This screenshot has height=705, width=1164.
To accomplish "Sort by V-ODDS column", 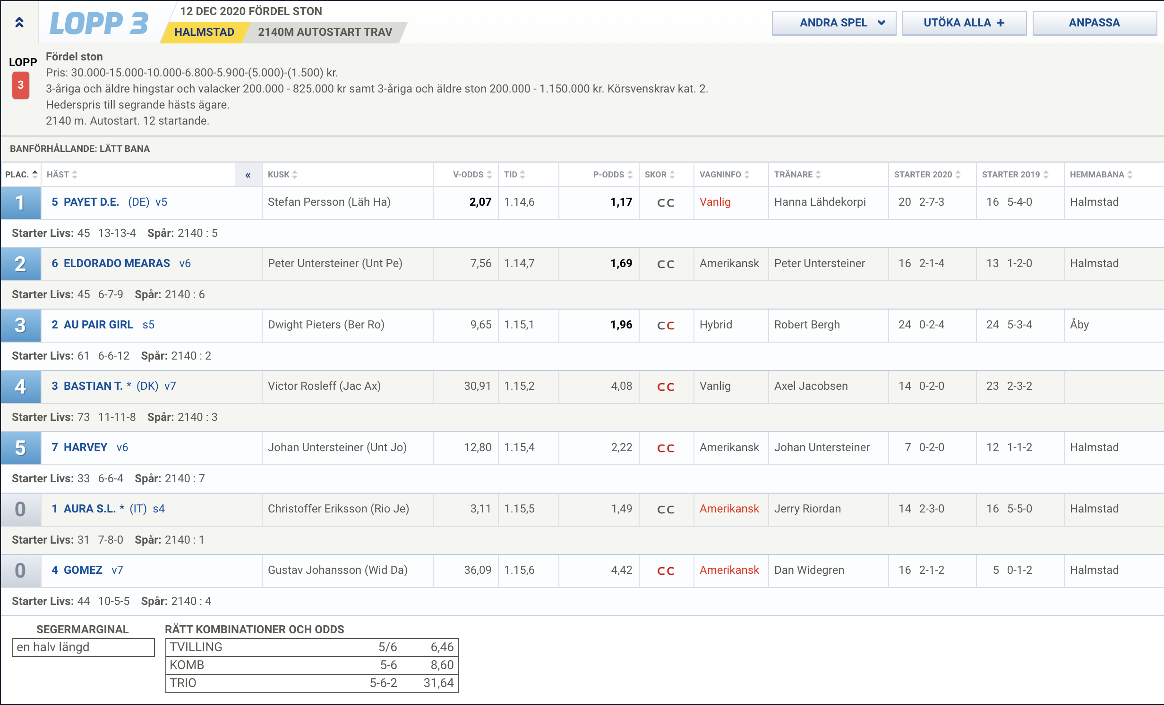I will 472,175.
